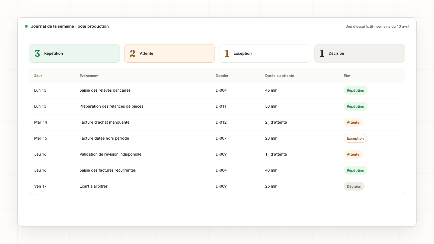Click Attente badge on Validation de révision row
Screen dimensions: 434x244
[353, 154]
